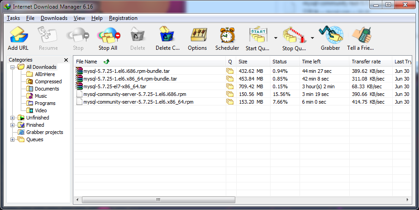Open the File menu
The image size is (419, 210).
click(30, 18)
